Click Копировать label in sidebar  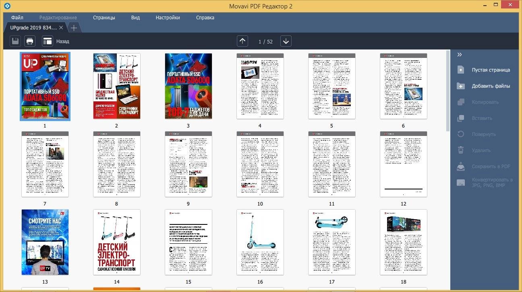(x=485, y=102)
